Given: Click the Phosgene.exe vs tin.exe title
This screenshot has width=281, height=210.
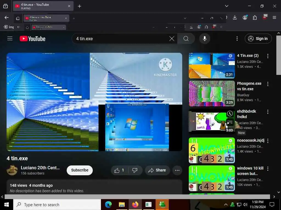Looking at the screenshot, I should tap(249, 86).
